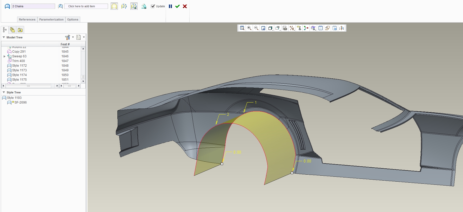Select Trim 400 in the model tree
Image resolution: width=463 pixels, height=212 pixels.
[18, 61]
